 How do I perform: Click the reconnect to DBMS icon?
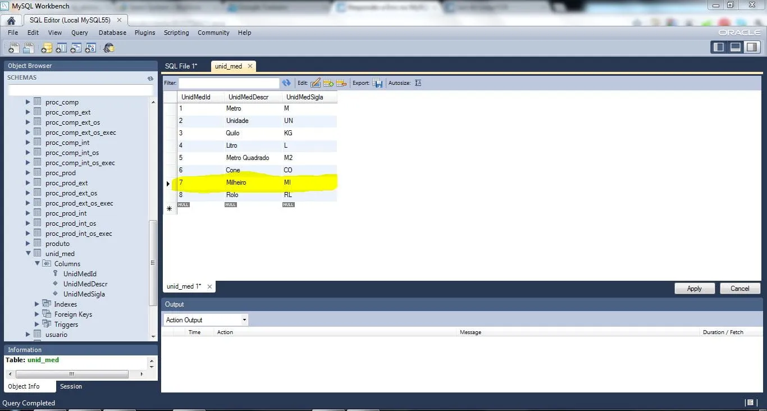(x=109, y=48)
